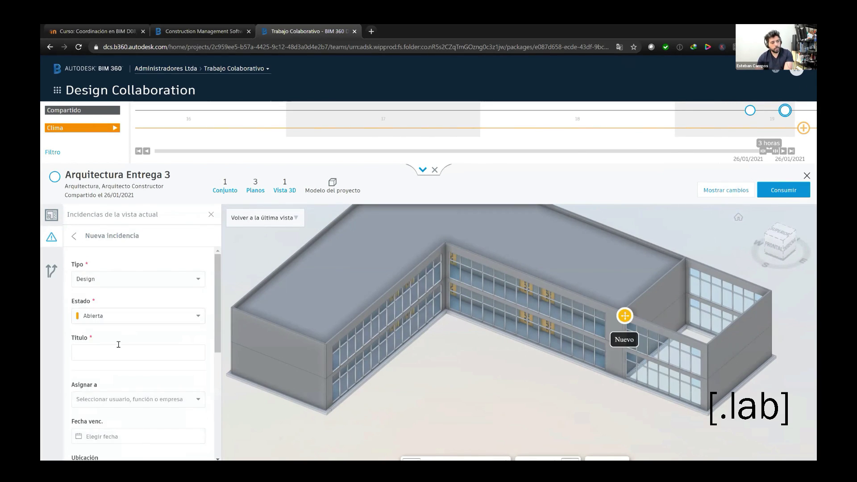The width and height of the screenshot is (857, 482).
Task: Click the yellow issue pushpin on model
Action: click(624, 316)
